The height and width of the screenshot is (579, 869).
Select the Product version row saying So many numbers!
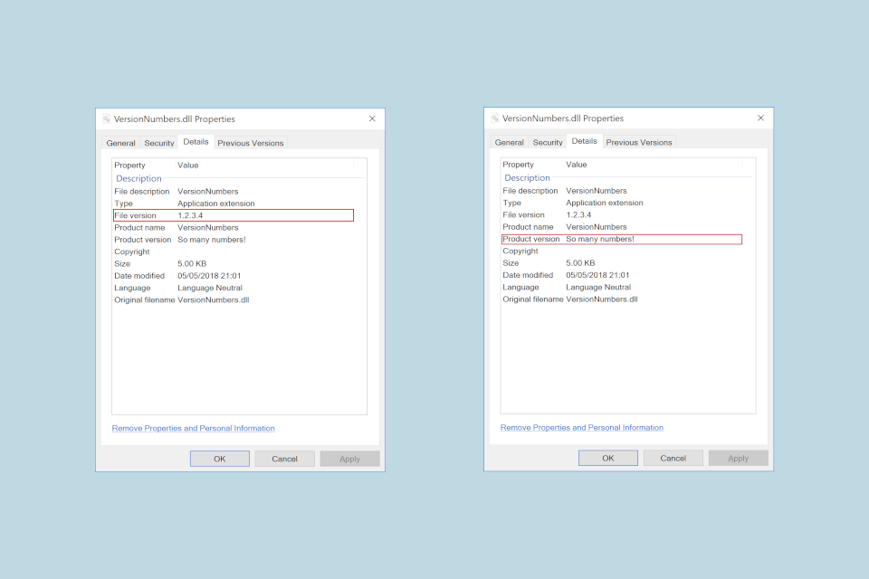(x=620, y=239)
